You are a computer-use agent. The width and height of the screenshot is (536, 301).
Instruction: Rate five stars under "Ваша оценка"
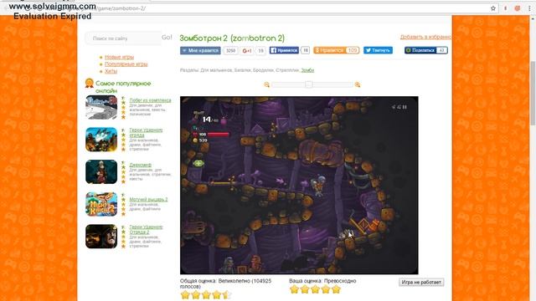[x=337, y=290]
